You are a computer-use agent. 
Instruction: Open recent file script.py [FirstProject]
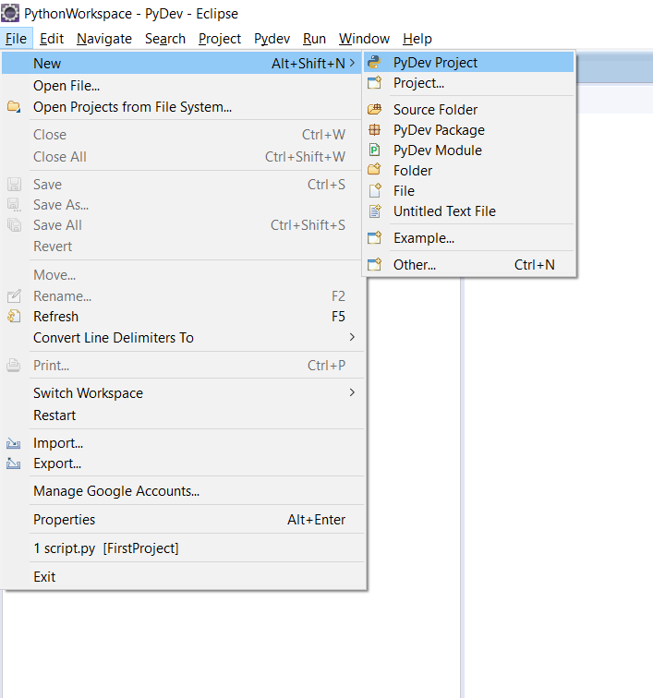105,548
